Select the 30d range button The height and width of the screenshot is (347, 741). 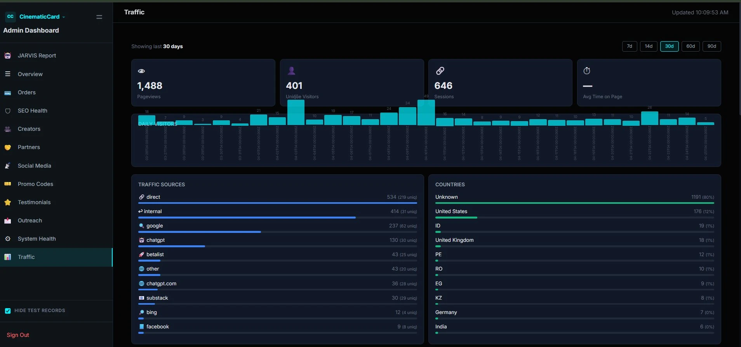coord(669,46)
